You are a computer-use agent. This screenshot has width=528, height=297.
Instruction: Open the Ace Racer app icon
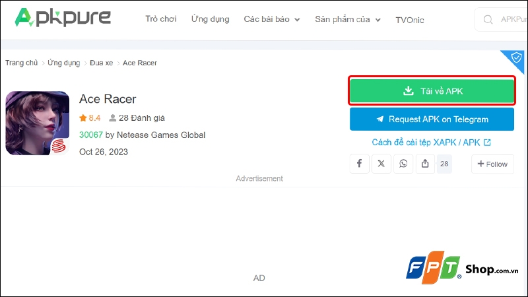click(x=38, y=123)
